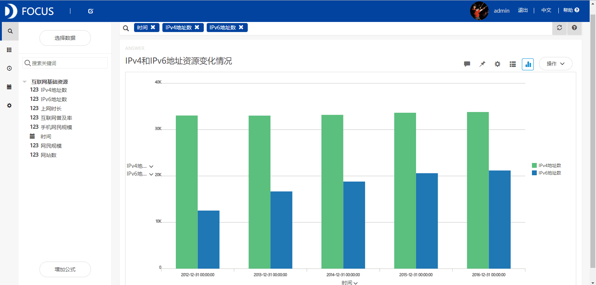The height and width of the screenshot is (285, 596).
Task: Click the 选择数据 button
Action: click(65, 38)
